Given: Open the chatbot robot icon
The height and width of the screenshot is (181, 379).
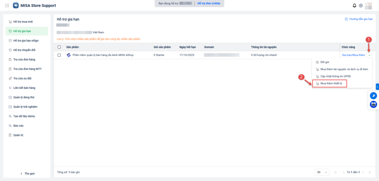Looking at the screenshot, I should click(x=373, y=105).
